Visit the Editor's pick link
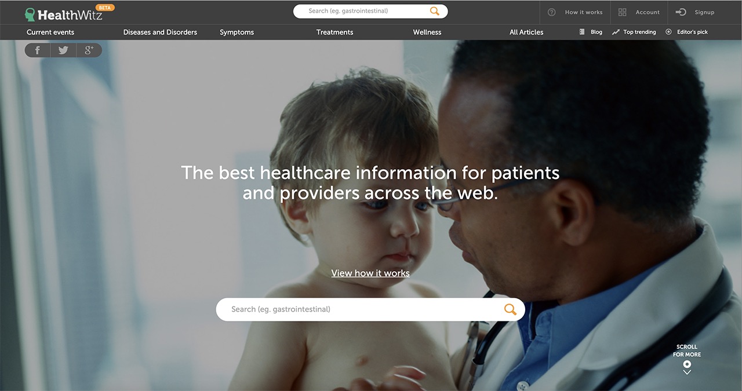 (687, 32)
